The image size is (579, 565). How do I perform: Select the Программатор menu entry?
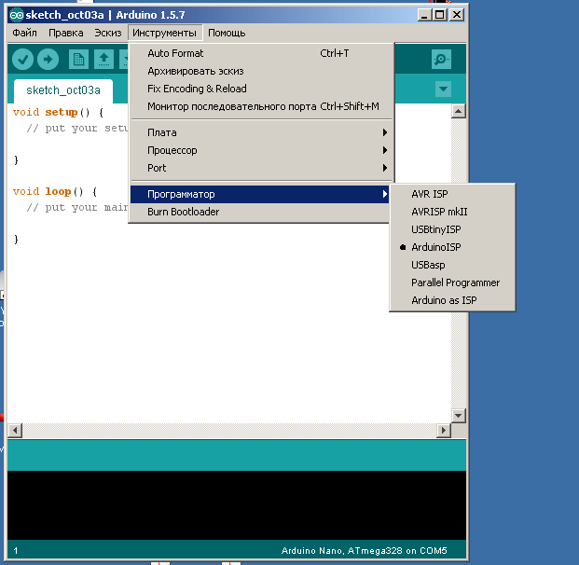(x=260, y=194)
